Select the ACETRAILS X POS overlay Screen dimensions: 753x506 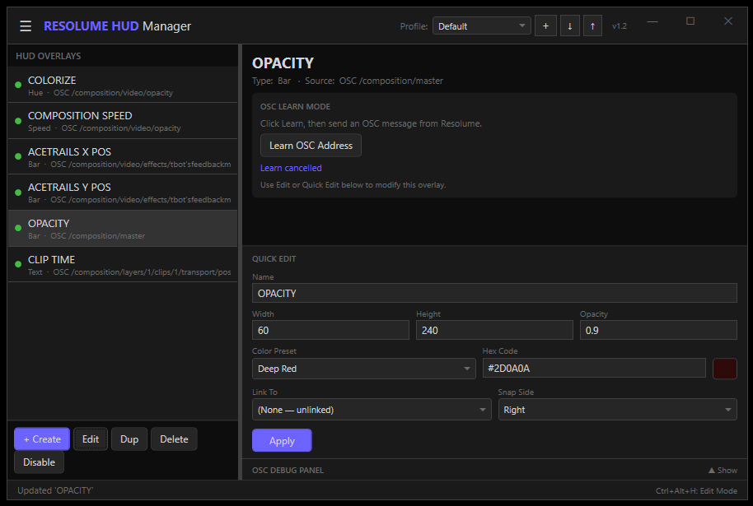[x=124, y=157]
